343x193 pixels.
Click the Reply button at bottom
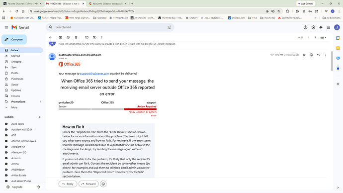click(68, 184)
